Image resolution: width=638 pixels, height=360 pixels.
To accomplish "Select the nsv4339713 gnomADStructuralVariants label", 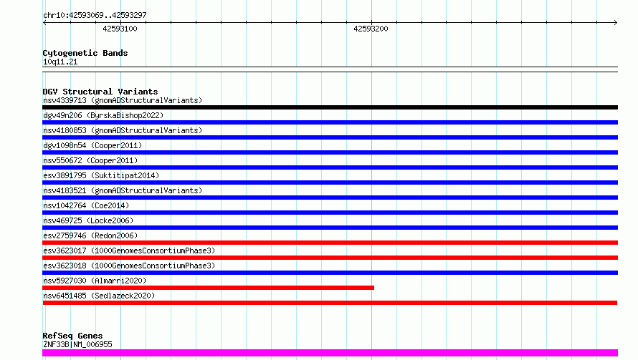I will pos(123,100).
